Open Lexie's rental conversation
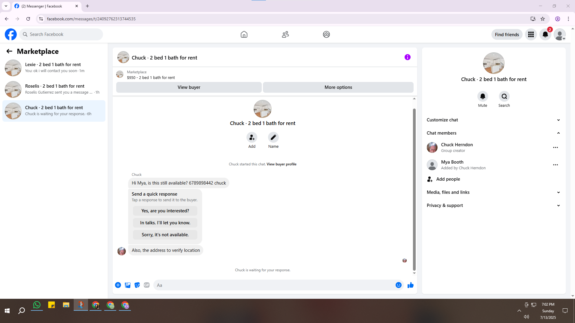This screenshot has width=575, height=323. (54, 68)
